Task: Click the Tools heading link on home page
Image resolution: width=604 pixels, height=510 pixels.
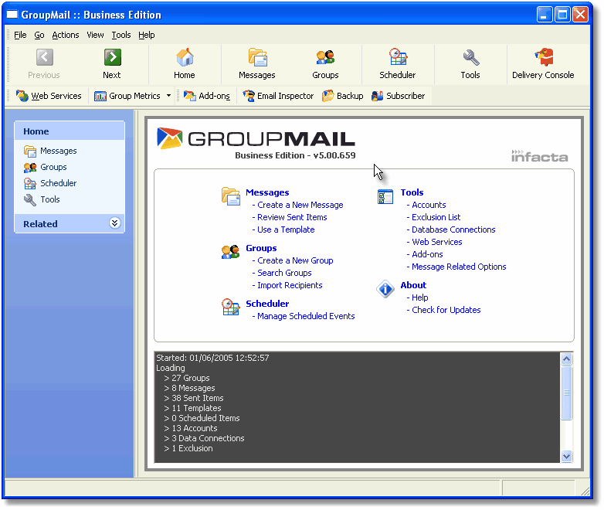Action: (412, 192)
